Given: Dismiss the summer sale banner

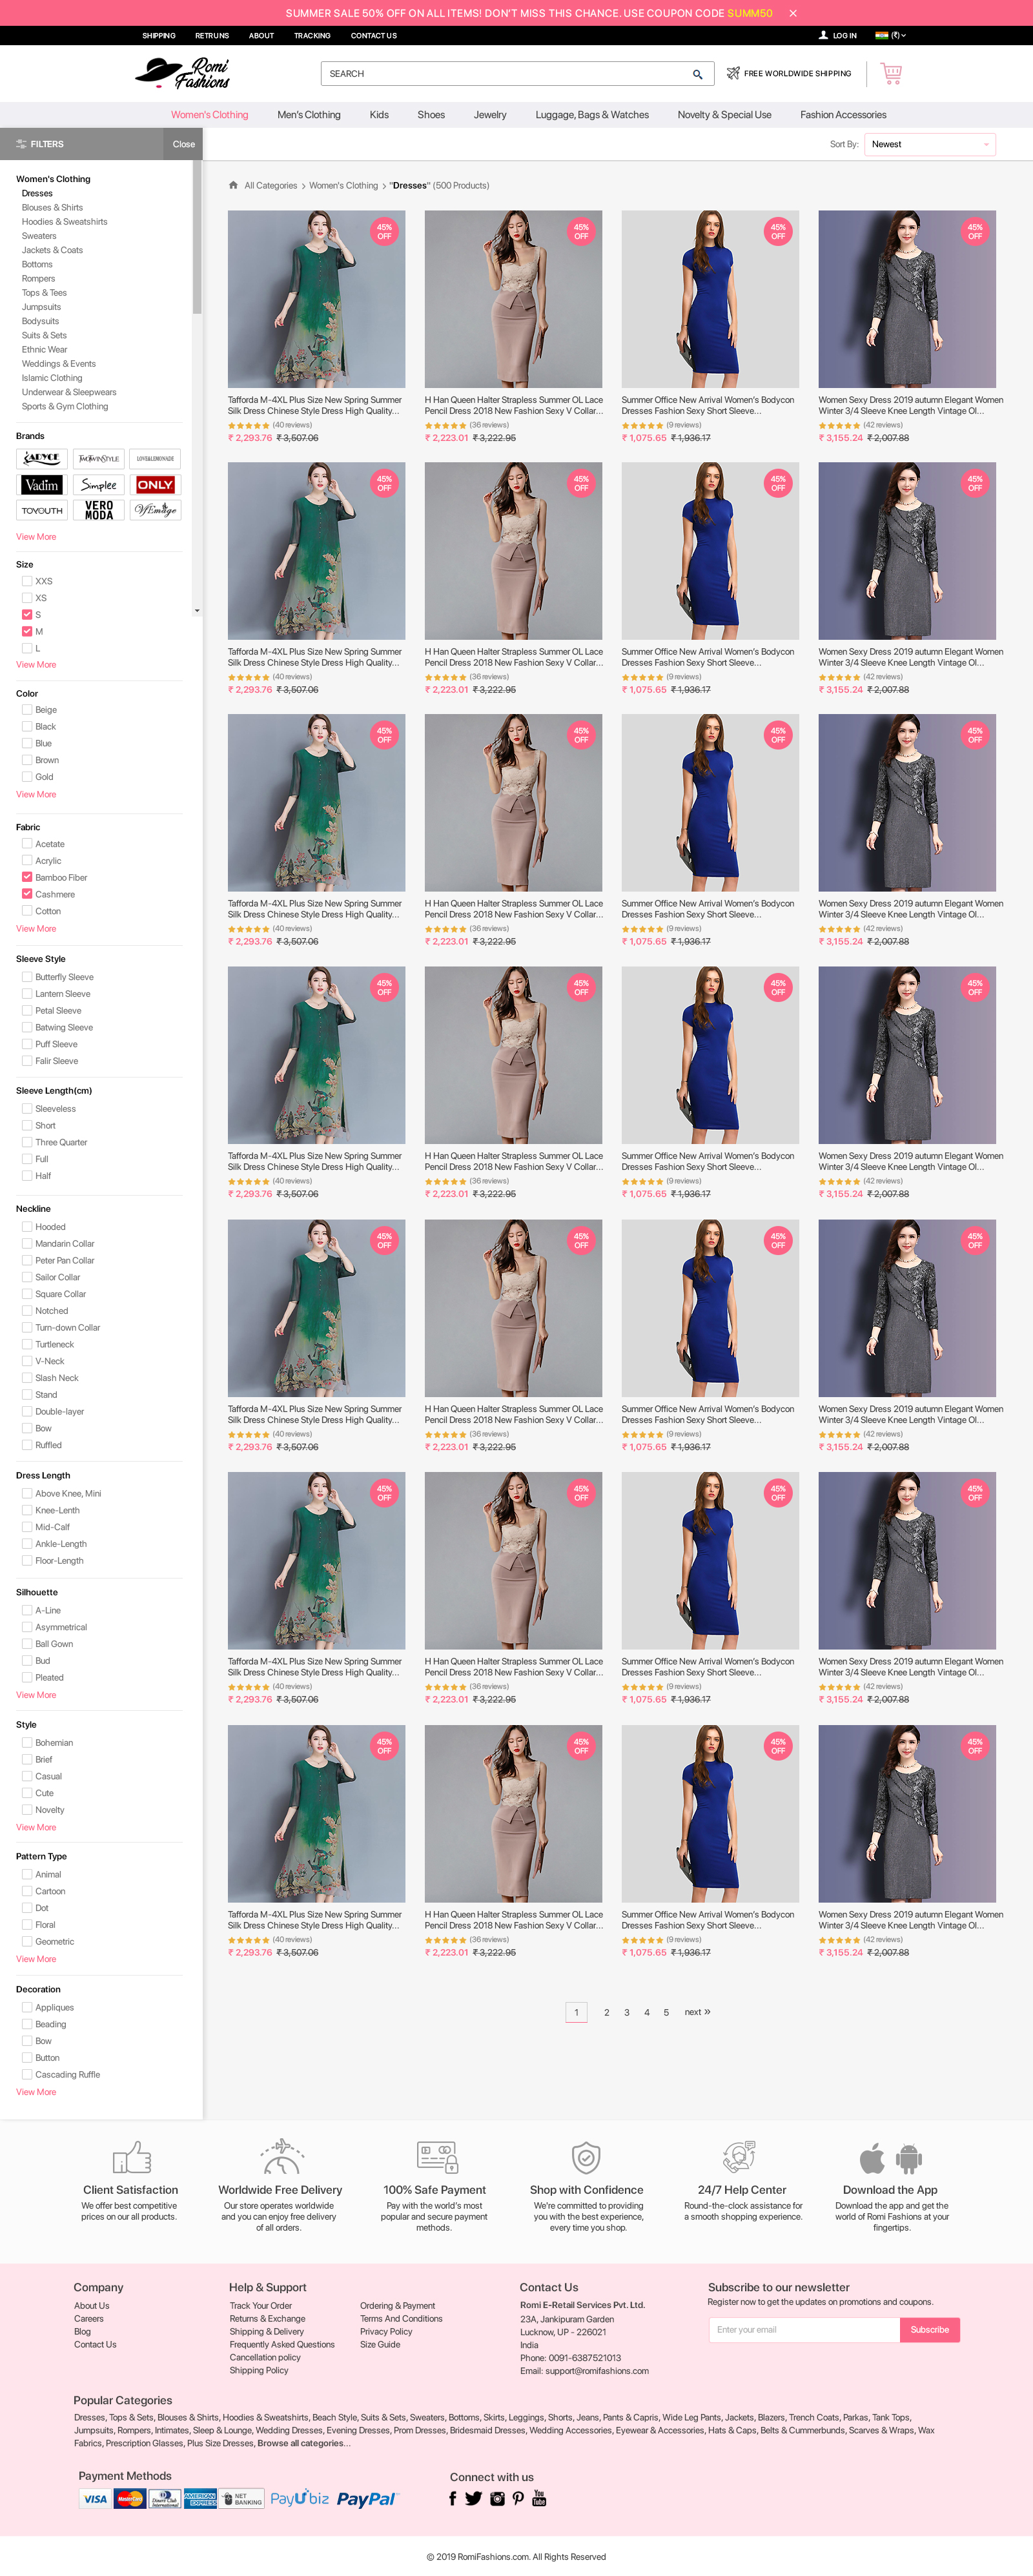Looking at the screenshot, I should 793,13.
